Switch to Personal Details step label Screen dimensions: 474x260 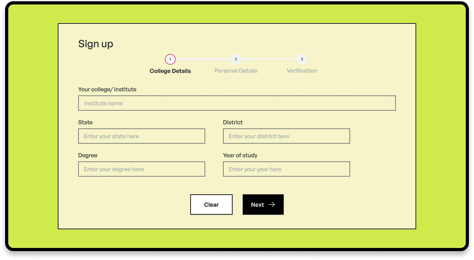click(x=236, y=71)
